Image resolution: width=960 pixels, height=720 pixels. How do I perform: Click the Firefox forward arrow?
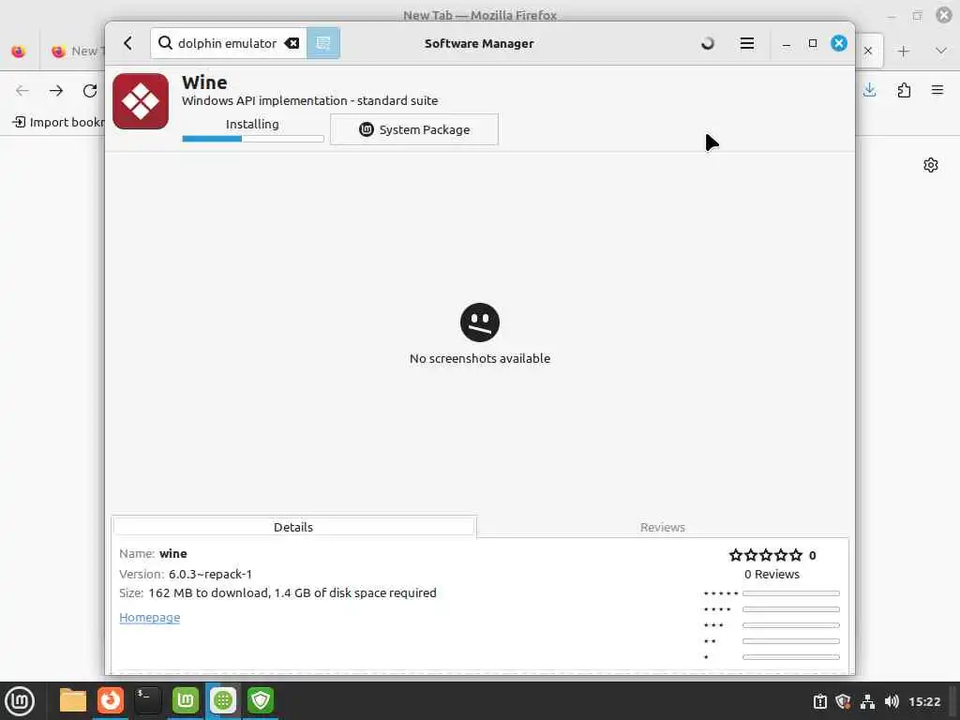(56, 91)
